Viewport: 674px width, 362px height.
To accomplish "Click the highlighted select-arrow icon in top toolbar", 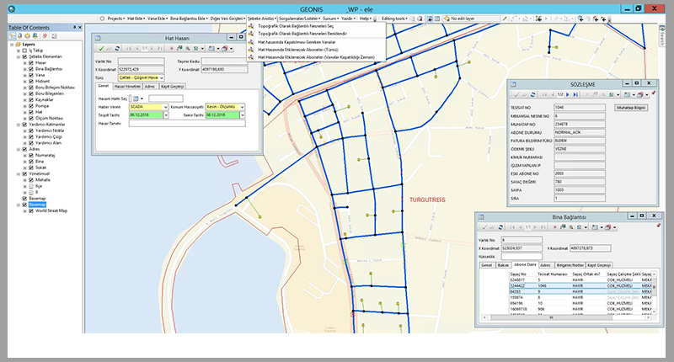I will click(430, 19).
